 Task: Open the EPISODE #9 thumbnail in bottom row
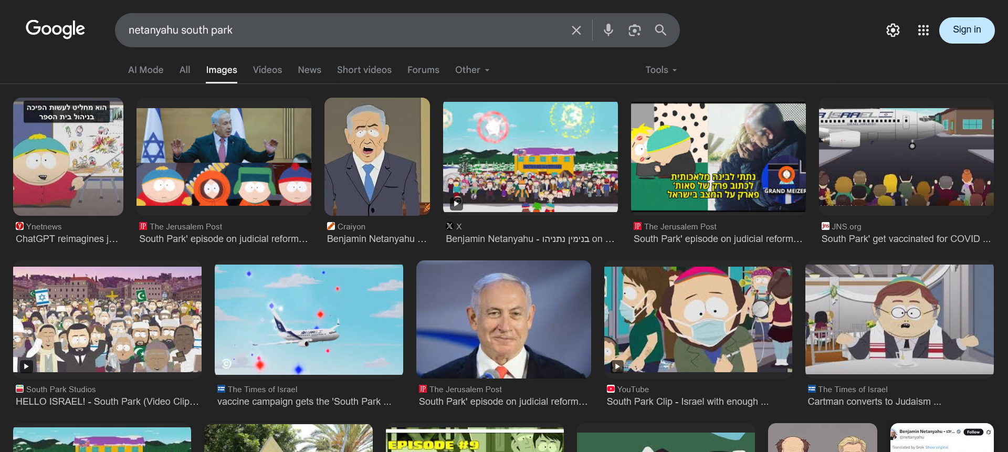click(x=475, y=439)
